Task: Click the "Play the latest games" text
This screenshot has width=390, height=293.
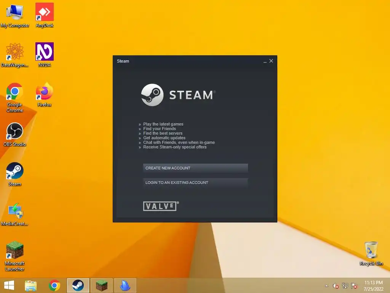Action: pyautogui.click(x=163, y=124)
